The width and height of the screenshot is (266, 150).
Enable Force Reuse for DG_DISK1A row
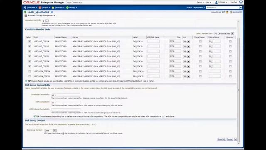[x=200, y=41]
